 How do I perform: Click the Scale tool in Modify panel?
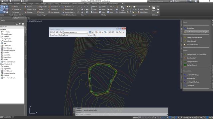click(102, 12)
